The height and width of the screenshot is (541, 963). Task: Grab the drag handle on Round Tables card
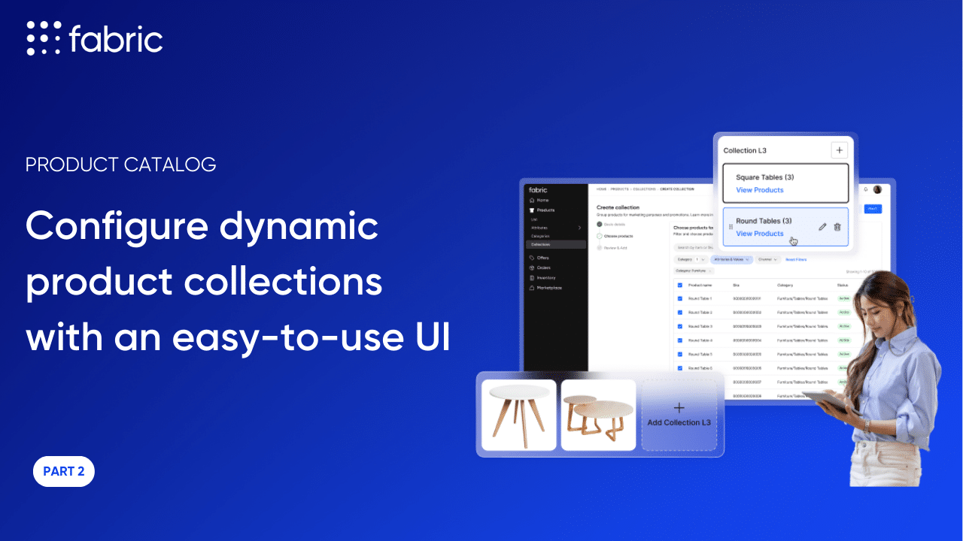(731, 227)
